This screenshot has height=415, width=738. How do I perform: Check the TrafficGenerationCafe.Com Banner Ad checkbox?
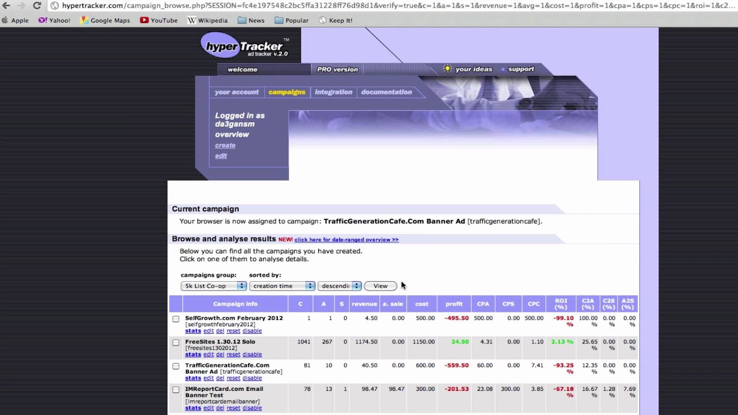tap(176, 366)
